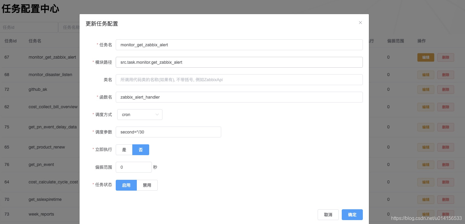Click week_reports in the table

[x=41, y=214]
